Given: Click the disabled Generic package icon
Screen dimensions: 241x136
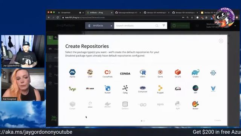Looking at the screenshot, I should (125, 105).
